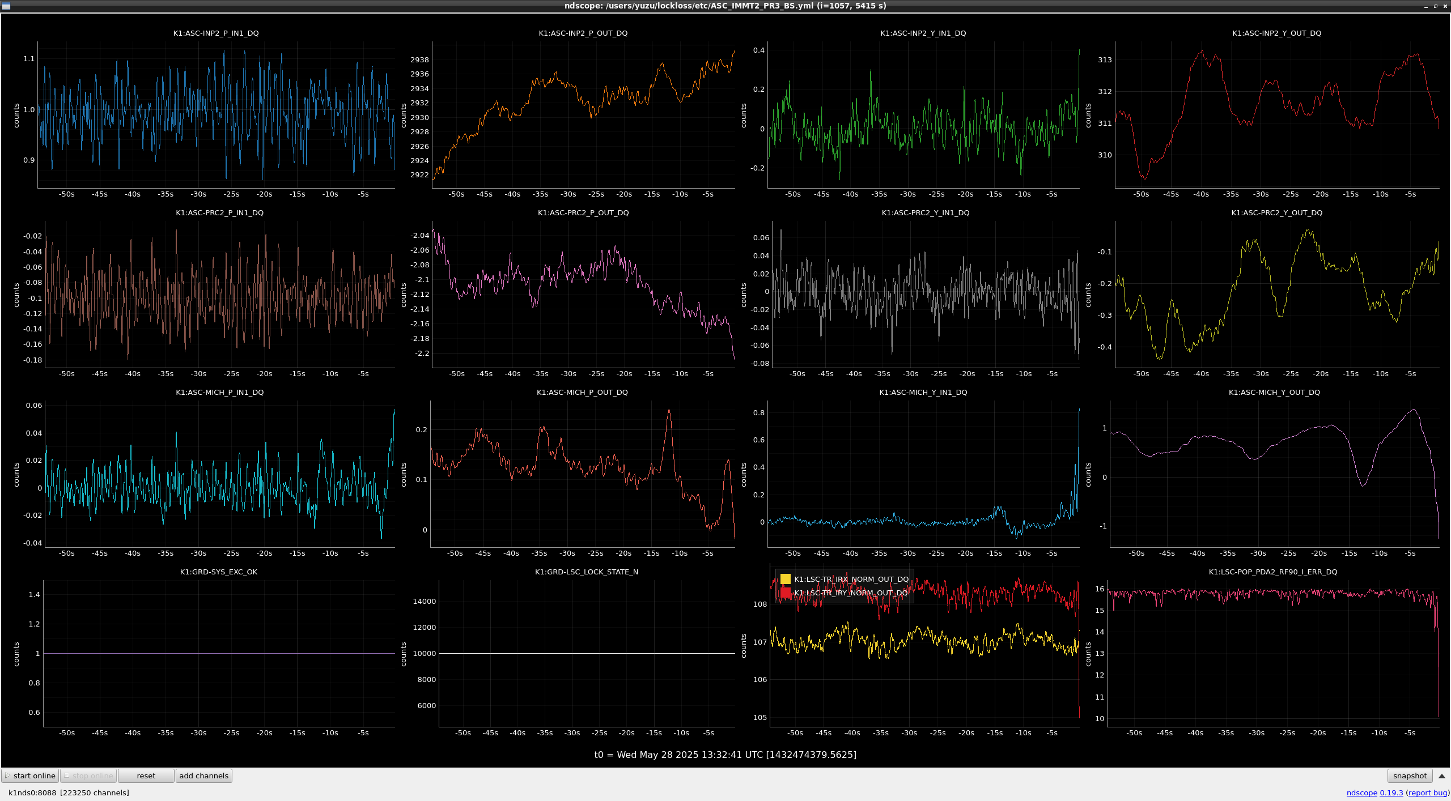Image resolution: width=1451 pixels, height=801 pixels.
Task: Open the 0.19.3 version link
Action: (1391, 793)
